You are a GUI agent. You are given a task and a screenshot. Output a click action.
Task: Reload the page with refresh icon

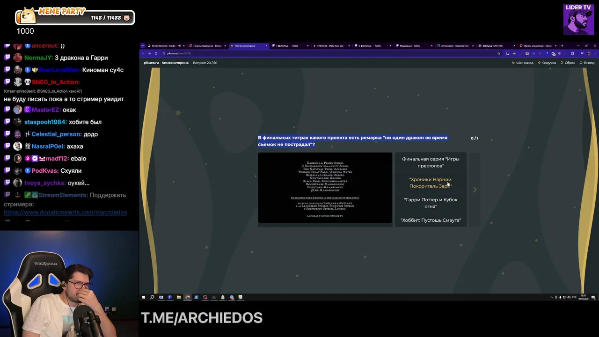[156, 53]
